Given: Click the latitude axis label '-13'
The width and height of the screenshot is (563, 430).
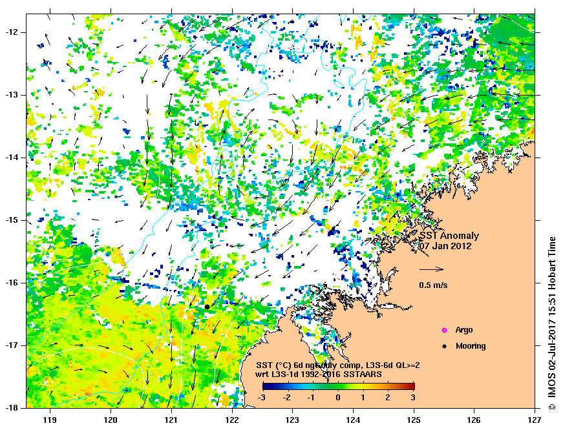Looking at the screenshot, I should [x=11, y=95].
